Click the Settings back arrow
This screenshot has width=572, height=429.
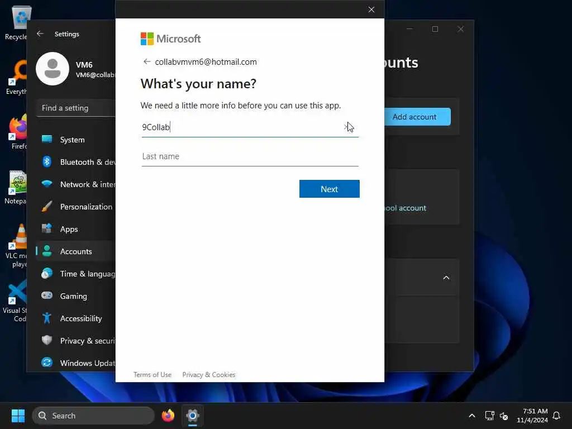coord(40,34)
